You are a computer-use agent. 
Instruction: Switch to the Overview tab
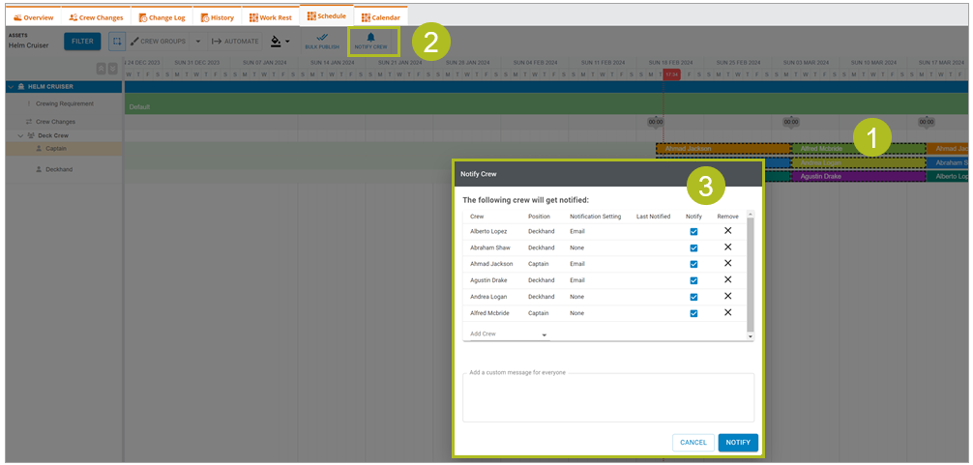coord(33,17)
